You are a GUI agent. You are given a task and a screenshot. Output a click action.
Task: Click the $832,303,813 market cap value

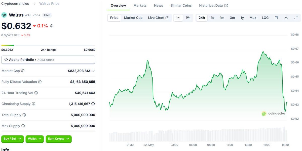(79, 71)
